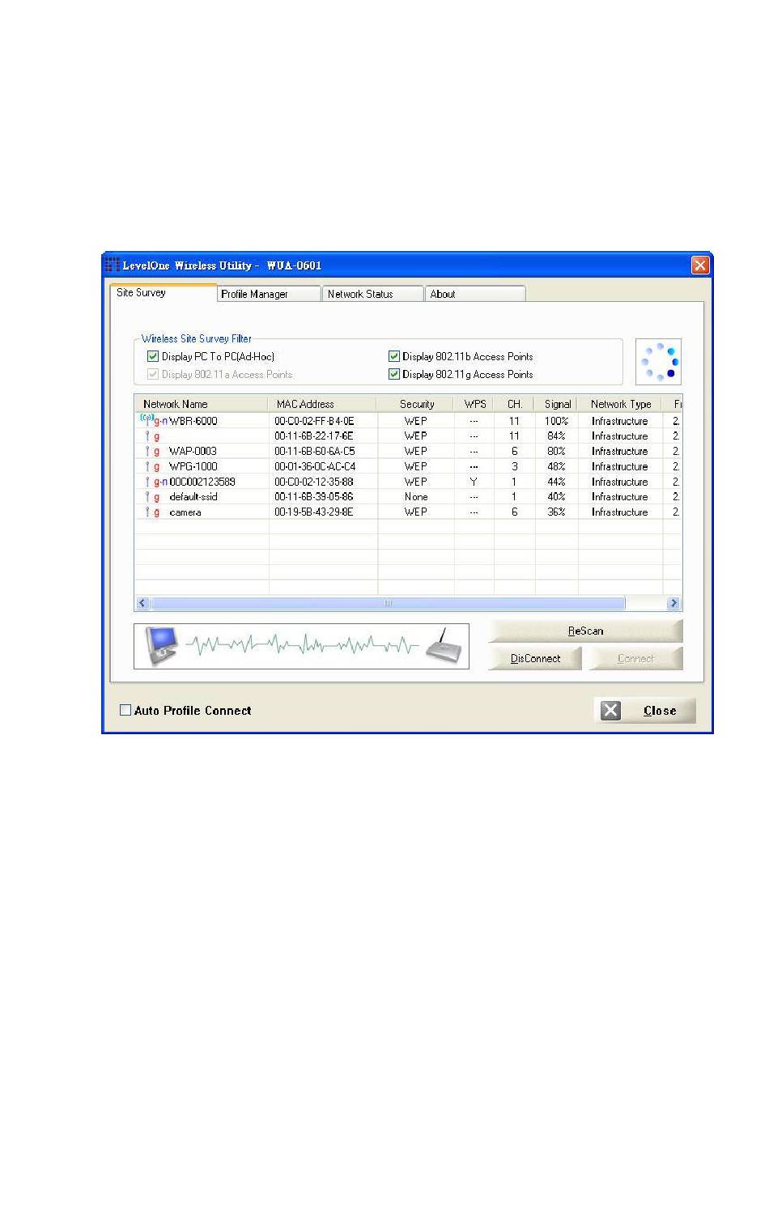769x1228 pixels.
Task: Click the 36% signal value
Action: pos(556,512)
